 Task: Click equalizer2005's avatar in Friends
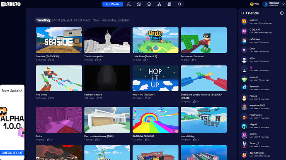[x=244, y=107]
